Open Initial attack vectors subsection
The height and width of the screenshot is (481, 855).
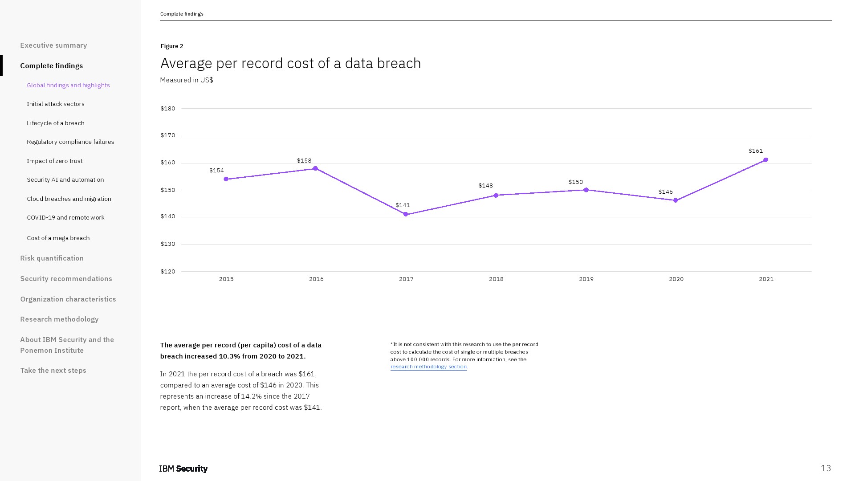(56, 104)
